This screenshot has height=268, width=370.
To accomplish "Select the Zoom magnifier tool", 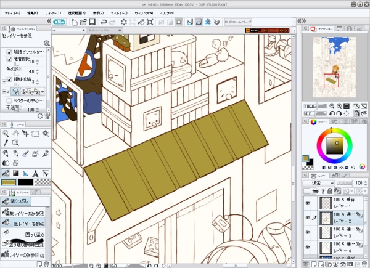I will click(6, 133).
